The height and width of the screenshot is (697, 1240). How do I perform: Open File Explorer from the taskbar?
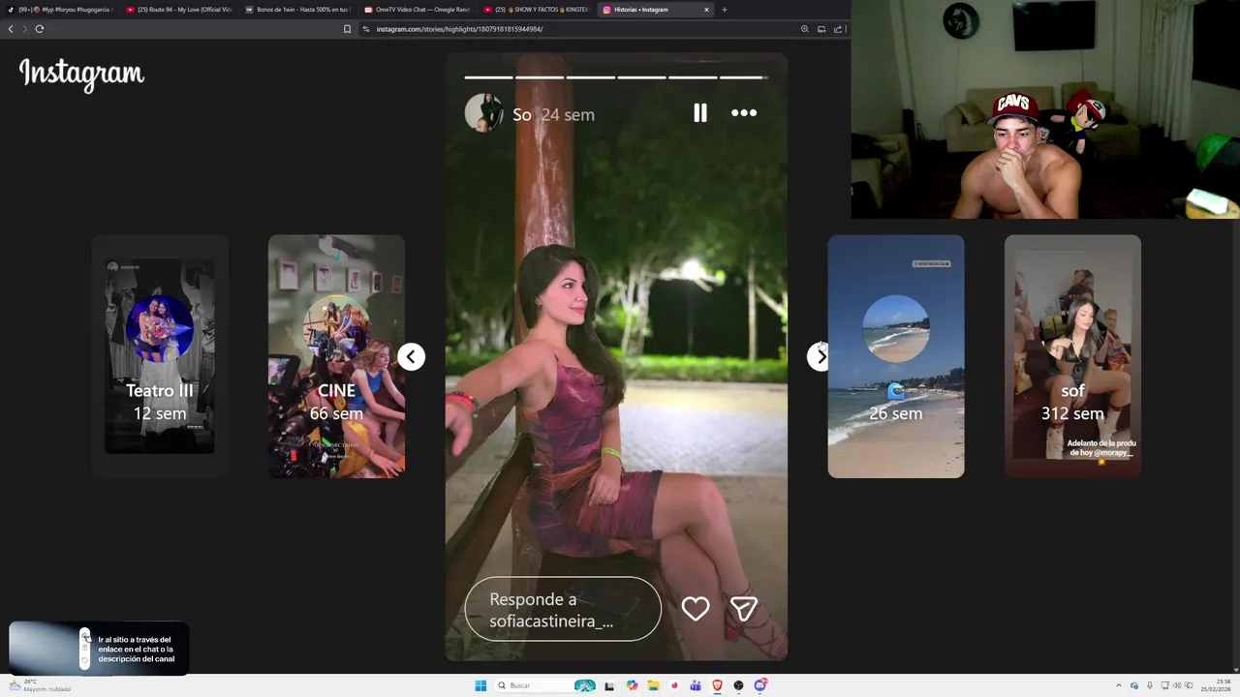[653, 685]
